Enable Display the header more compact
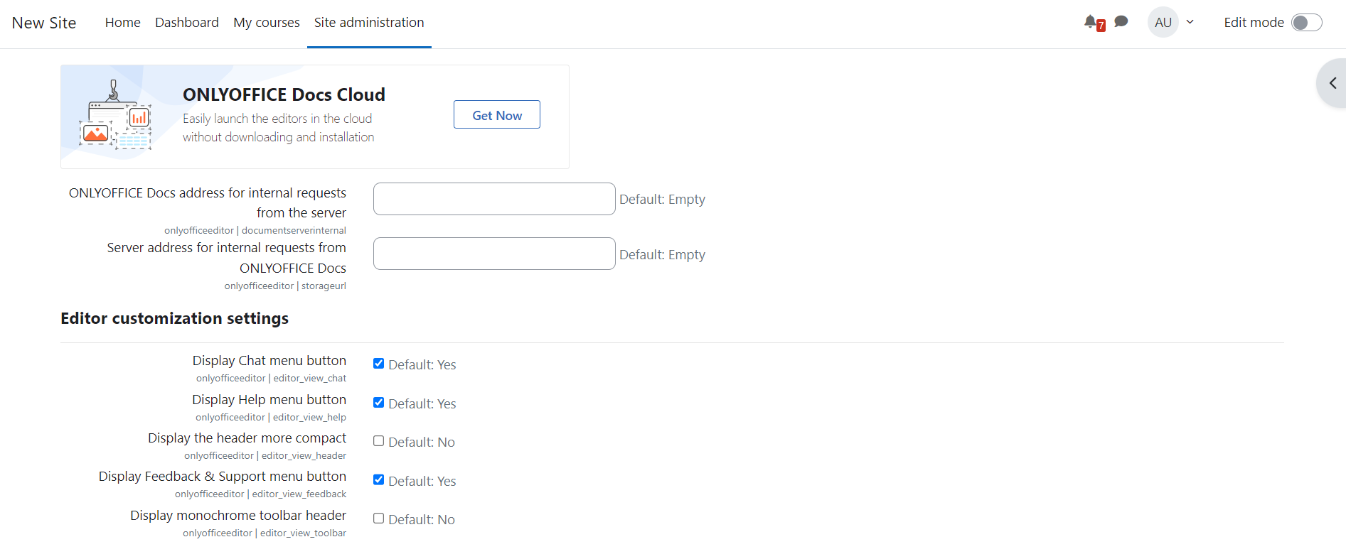This screenshot has width=1346, height=559. [379, 441]
